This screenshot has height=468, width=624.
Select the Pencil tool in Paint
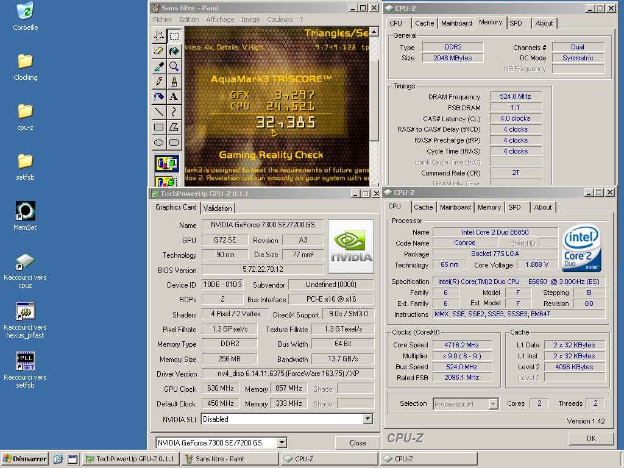159,81
